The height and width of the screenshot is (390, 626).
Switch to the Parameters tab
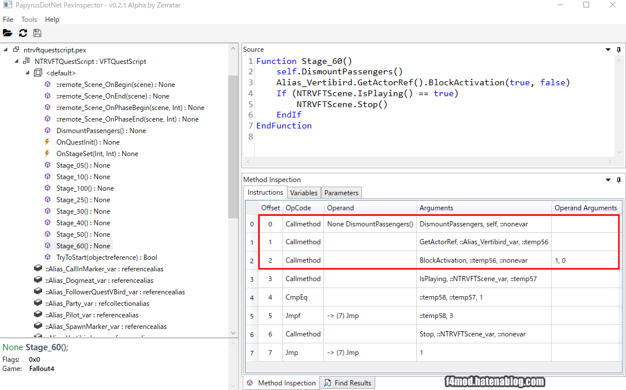pos(341,193)
